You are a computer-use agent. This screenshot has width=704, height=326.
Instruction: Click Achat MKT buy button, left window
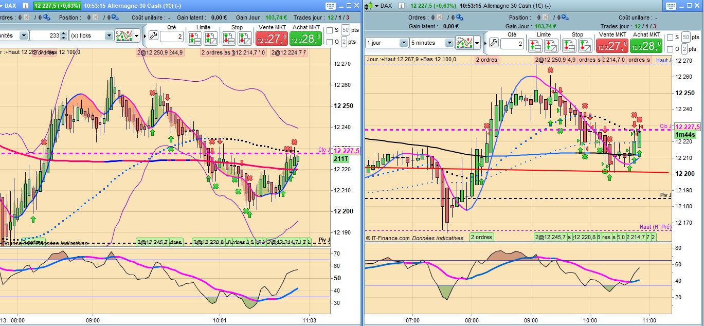pyautogui.click(x=306, y=39)
